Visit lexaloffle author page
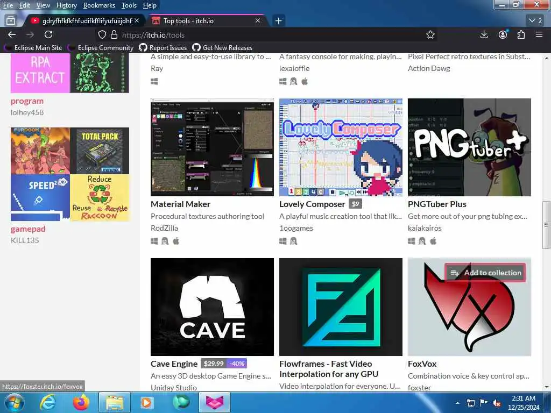 (294, 68)
